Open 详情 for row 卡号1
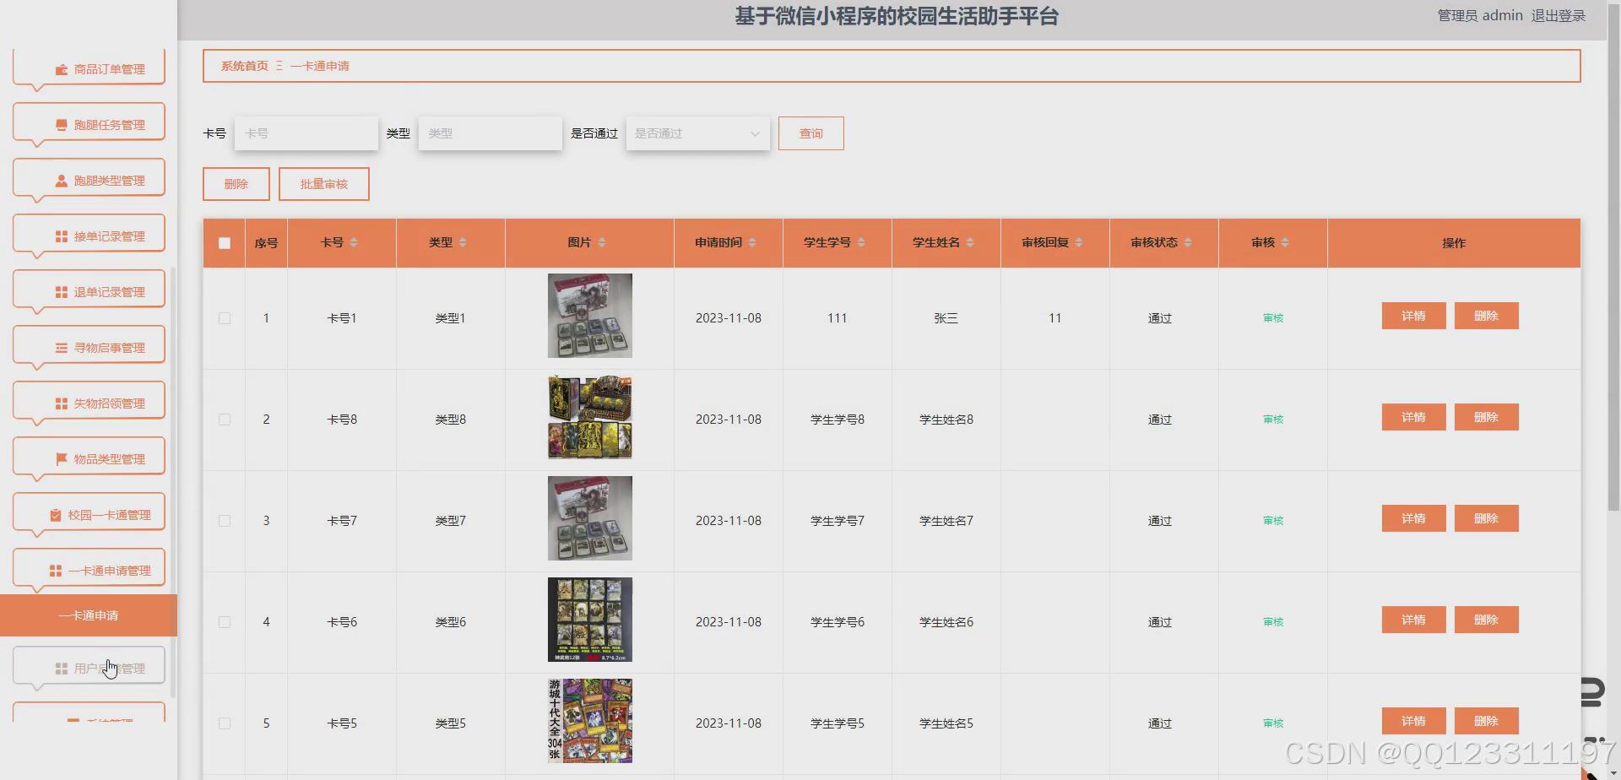1621x780 pixels. coord(1414,316)
